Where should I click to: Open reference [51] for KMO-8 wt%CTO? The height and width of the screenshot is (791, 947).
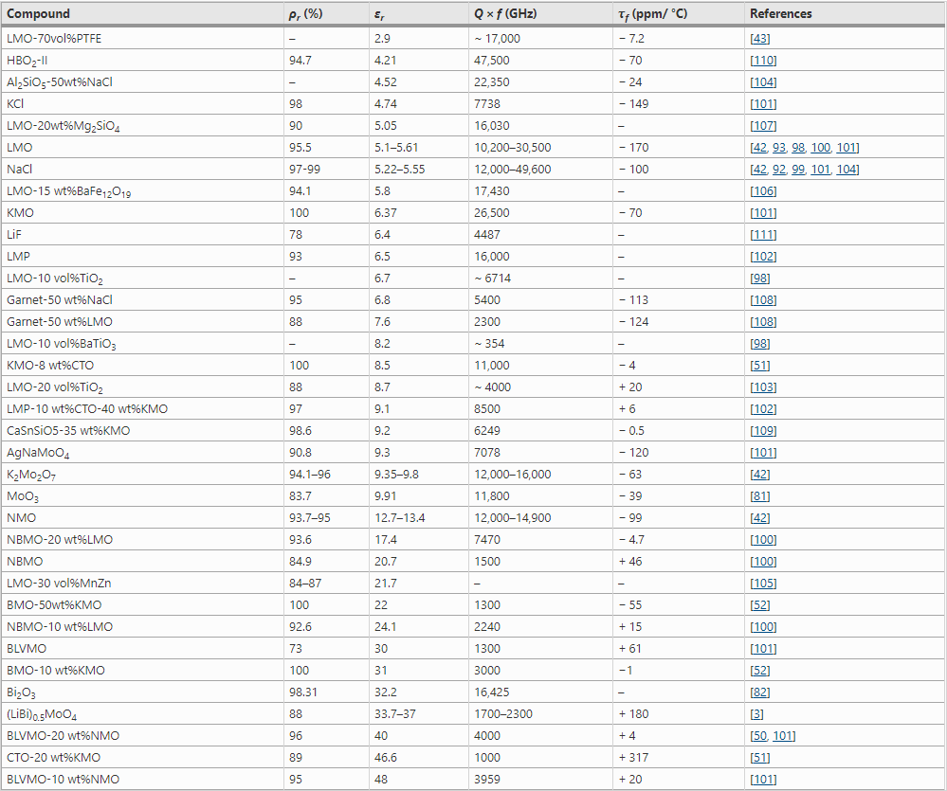pyautogui.click(x=759, y=365)
